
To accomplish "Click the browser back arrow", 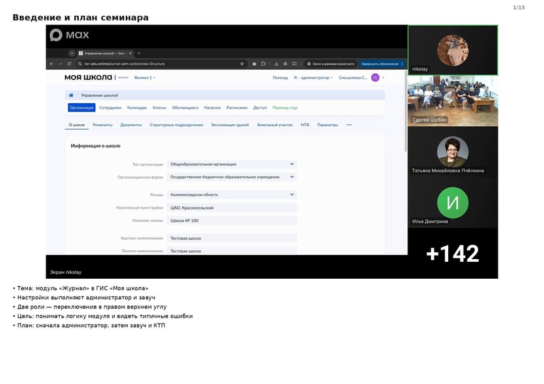I will pyautogui.click(x=52, y=64).
